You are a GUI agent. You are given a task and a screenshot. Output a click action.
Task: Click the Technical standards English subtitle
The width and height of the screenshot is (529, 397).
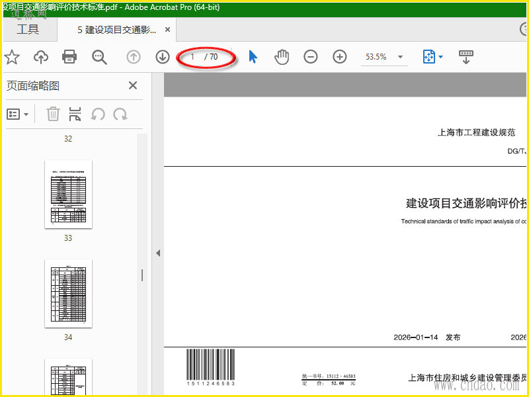pos(464,222)
